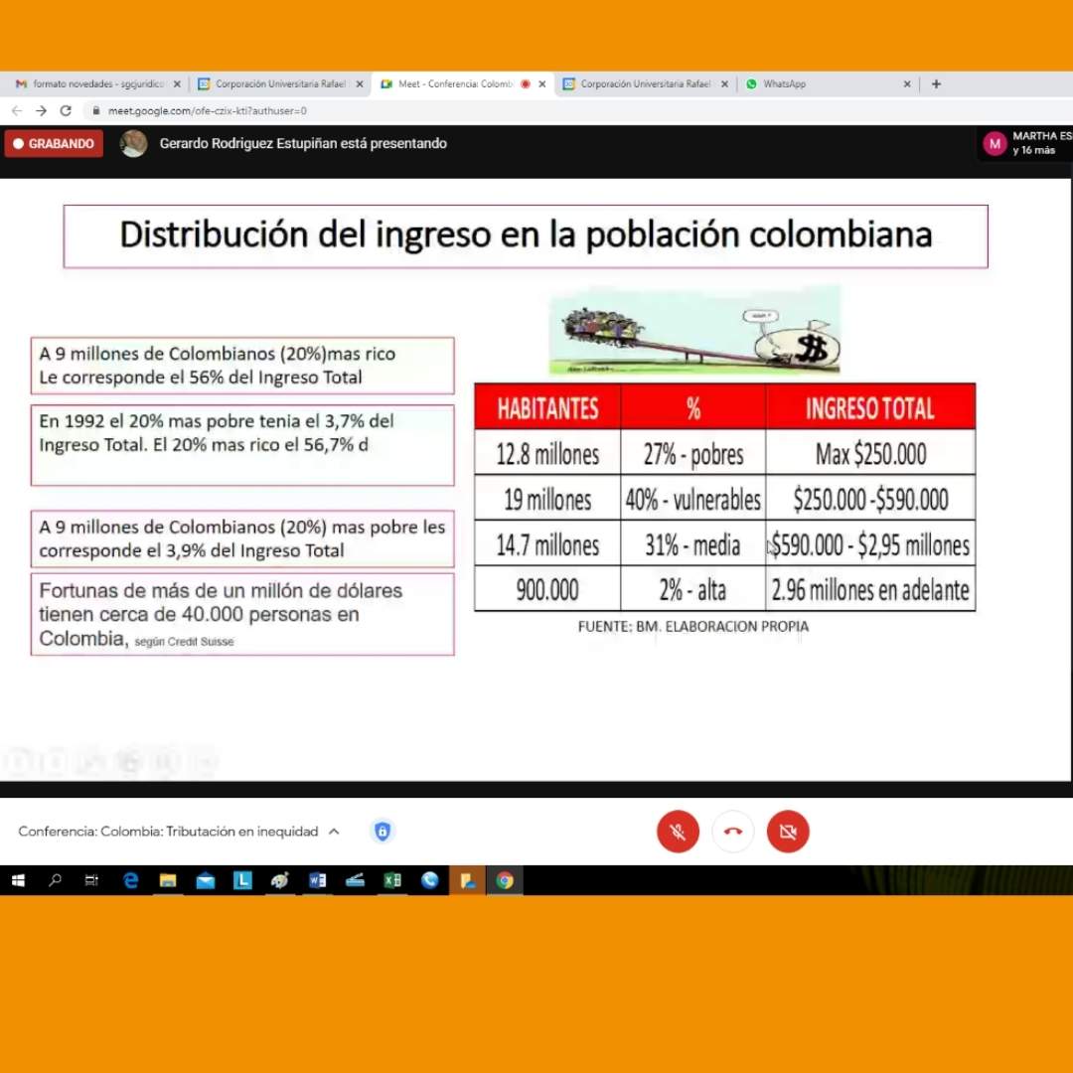Click the '2% - alta' table cell
Image resolution: width=1073 pixels, height=1073 pixels.
point(693,590)
